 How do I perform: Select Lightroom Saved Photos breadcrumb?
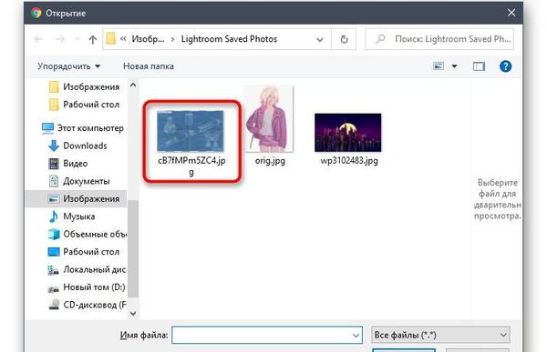(x=229, y=39)
